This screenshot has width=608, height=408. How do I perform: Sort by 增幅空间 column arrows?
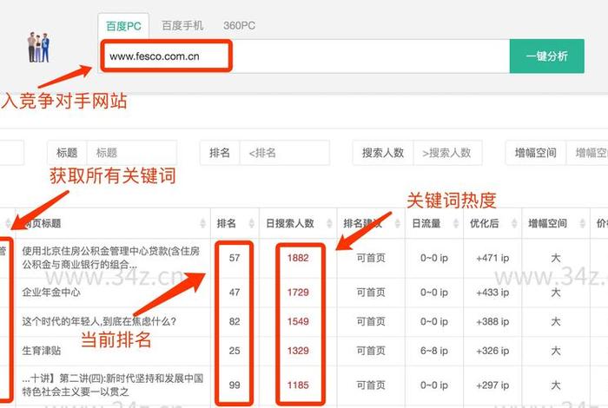click(582, 223)
